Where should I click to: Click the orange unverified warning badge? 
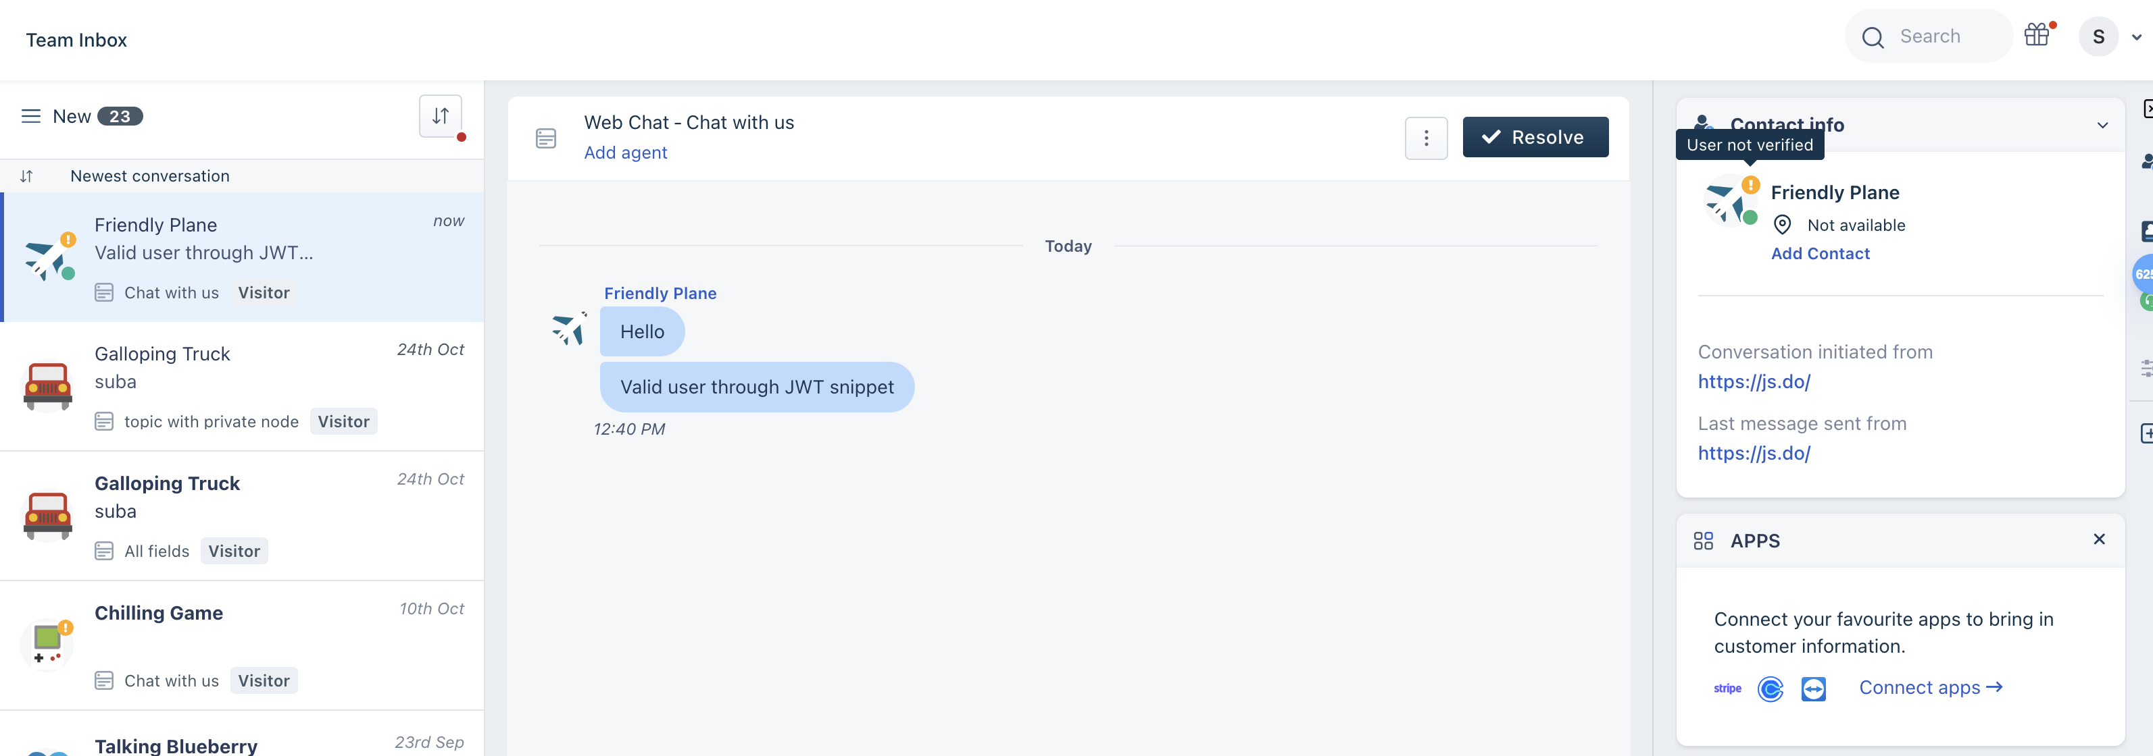pos(1750,184)
